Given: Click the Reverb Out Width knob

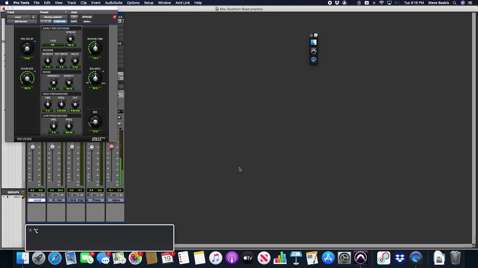Looking at the screenshot, I should pos(61,61).
